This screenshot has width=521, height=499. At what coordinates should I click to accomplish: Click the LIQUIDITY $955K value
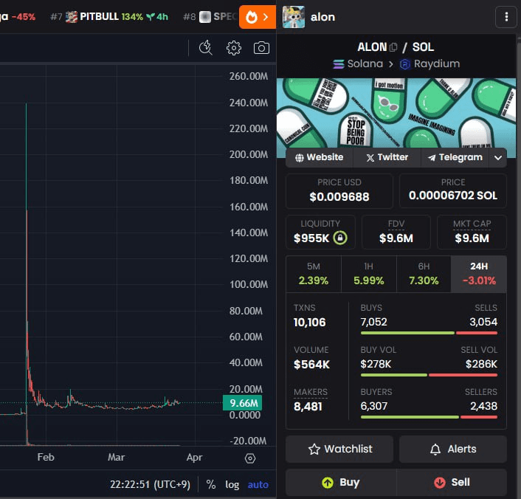(x=311, y=238)
